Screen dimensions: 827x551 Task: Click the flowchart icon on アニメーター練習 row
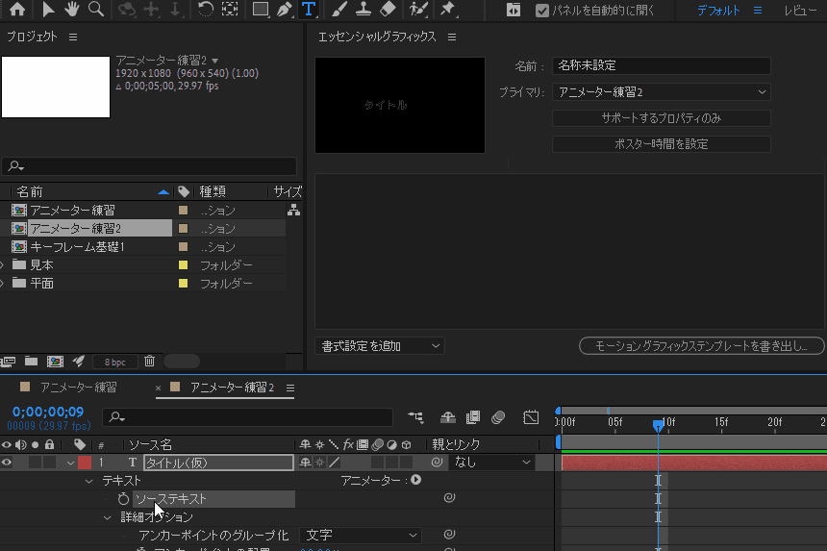pyautogui.click(x=293, y=211)
